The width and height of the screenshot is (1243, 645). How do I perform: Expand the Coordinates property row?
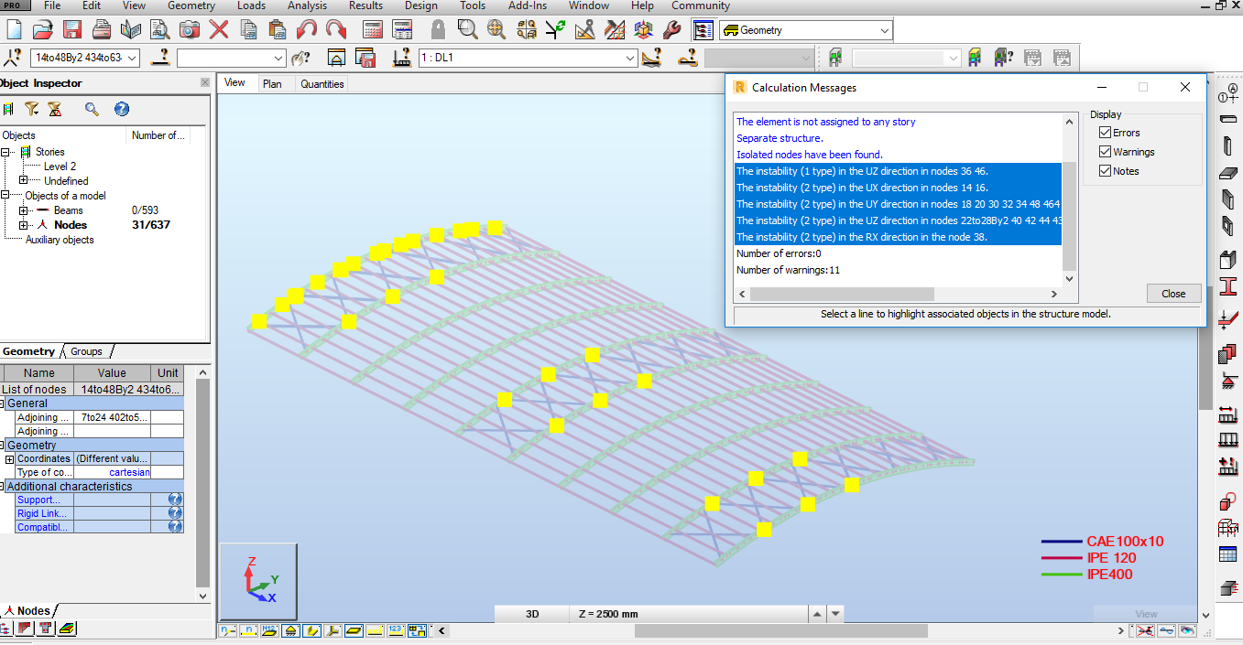(9, 458)
